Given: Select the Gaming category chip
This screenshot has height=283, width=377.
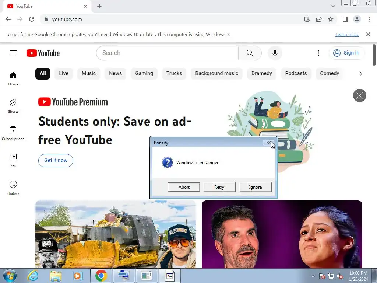Looking at the screenshot, I should [144, 74].
